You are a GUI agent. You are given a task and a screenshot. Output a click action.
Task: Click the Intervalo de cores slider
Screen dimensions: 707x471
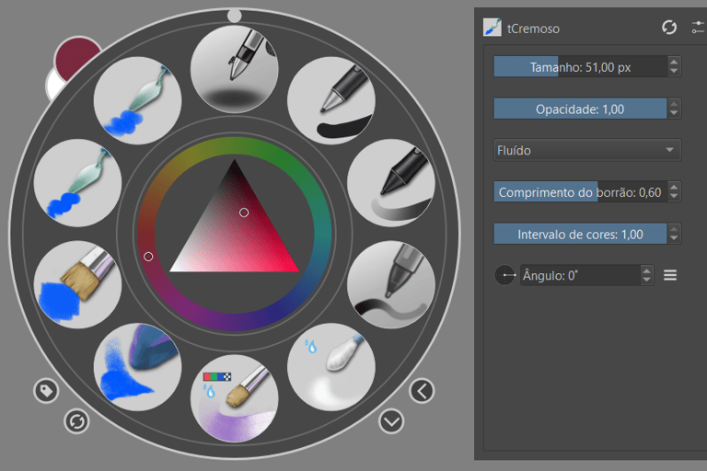click(x=580, y=234)
